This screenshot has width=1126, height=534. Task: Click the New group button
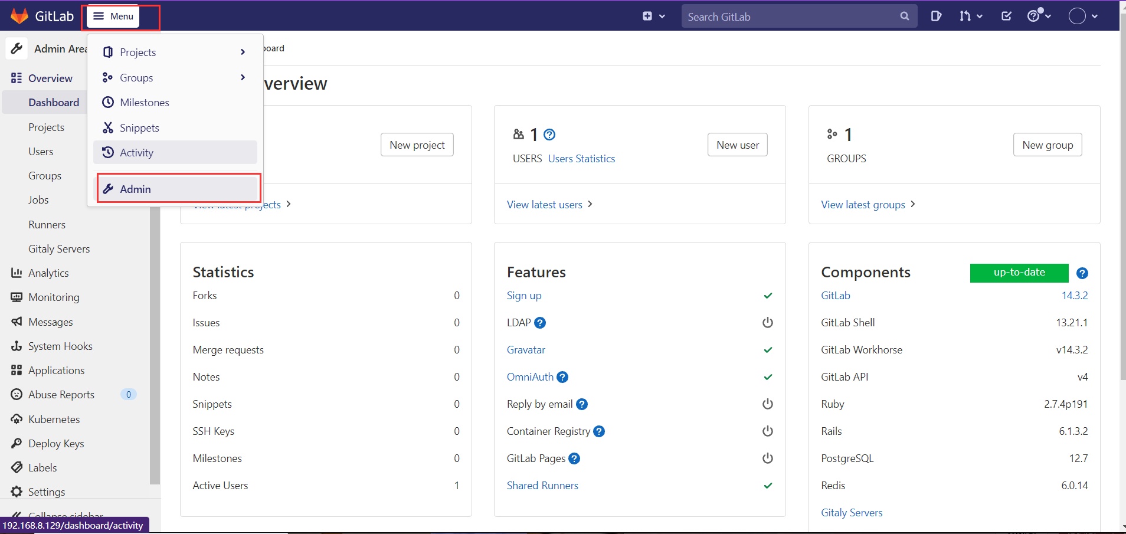point(1048,145)
